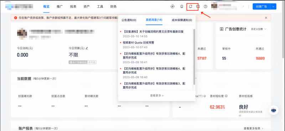Open the 工具 menu
The image size is (285, 131).
(100, 7)
